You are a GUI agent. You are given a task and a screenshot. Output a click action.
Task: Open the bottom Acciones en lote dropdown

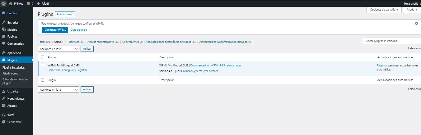coord(58,89)
